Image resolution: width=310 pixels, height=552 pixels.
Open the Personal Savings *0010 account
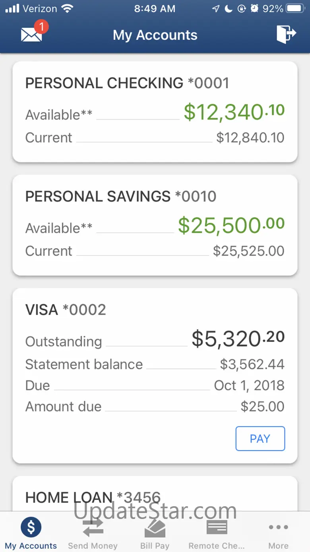(x=121, y=197)
